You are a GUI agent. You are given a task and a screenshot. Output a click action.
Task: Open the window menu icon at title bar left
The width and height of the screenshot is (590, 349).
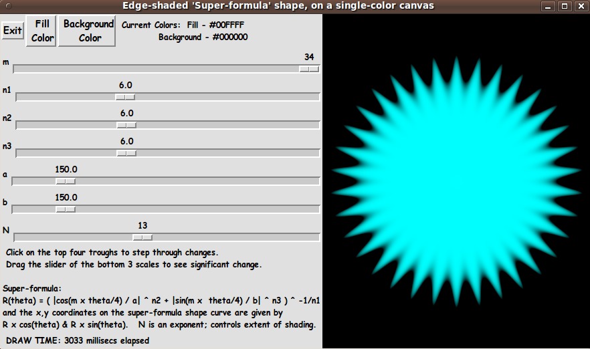pos(6,6)
